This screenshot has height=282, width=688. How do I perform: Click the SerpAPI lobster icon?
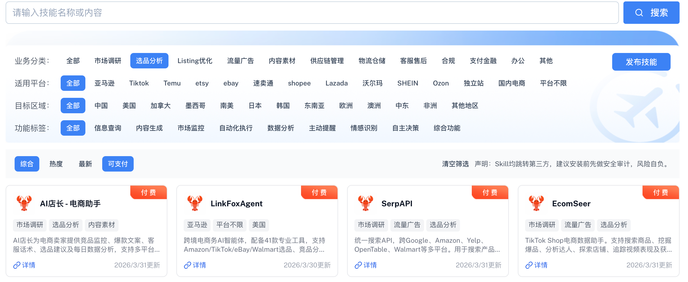point(366,203)
